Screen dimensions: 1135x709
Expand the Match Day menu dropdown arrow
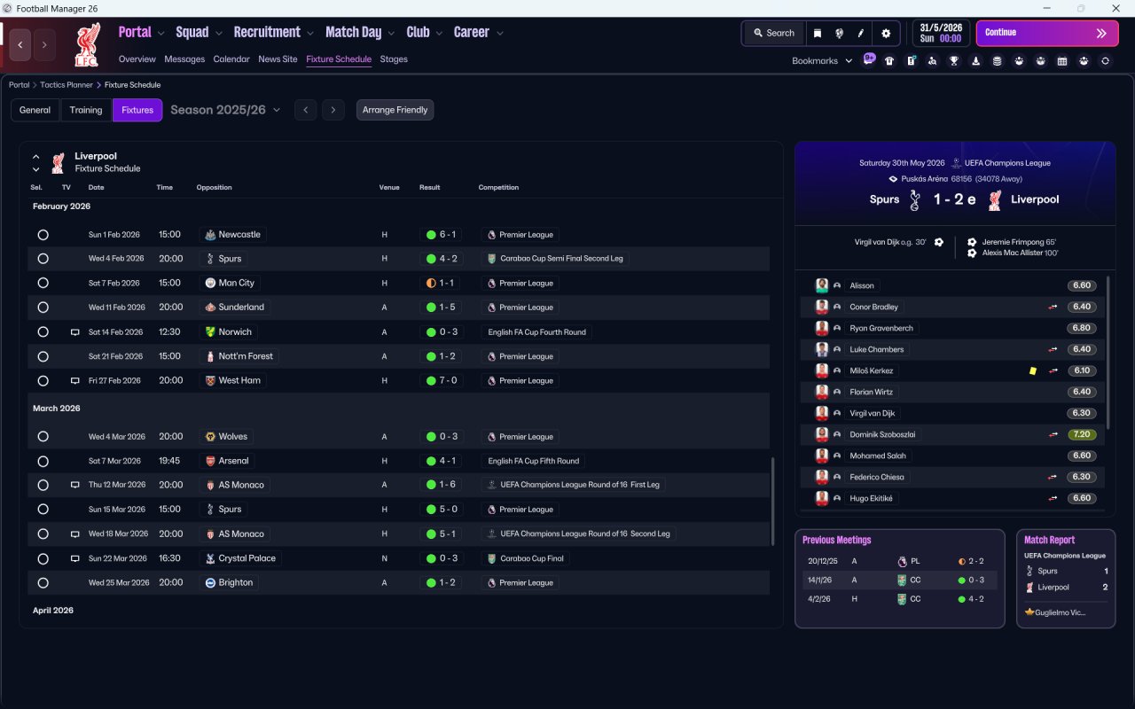391,34
